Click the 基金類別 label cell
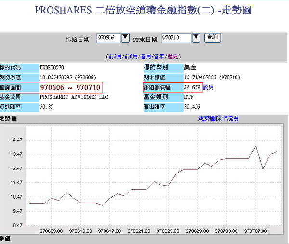 (x=163, y=97)
